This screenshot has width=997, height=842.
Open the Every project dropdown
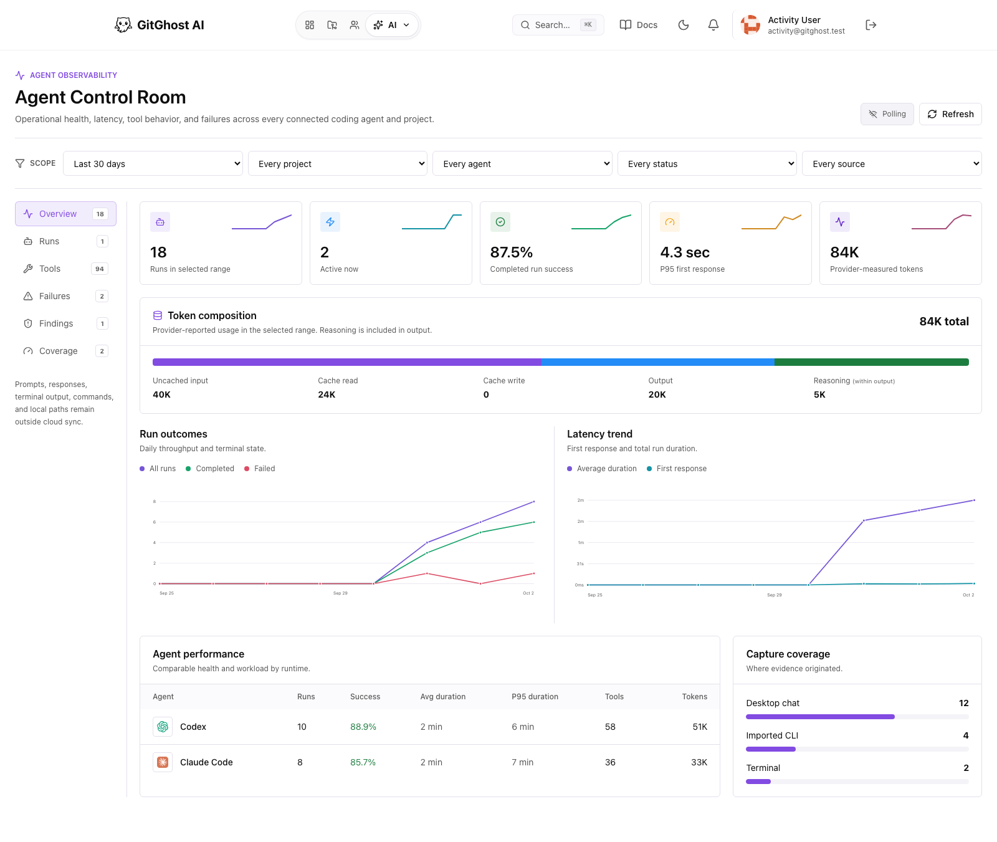click(x=338, y=163)
